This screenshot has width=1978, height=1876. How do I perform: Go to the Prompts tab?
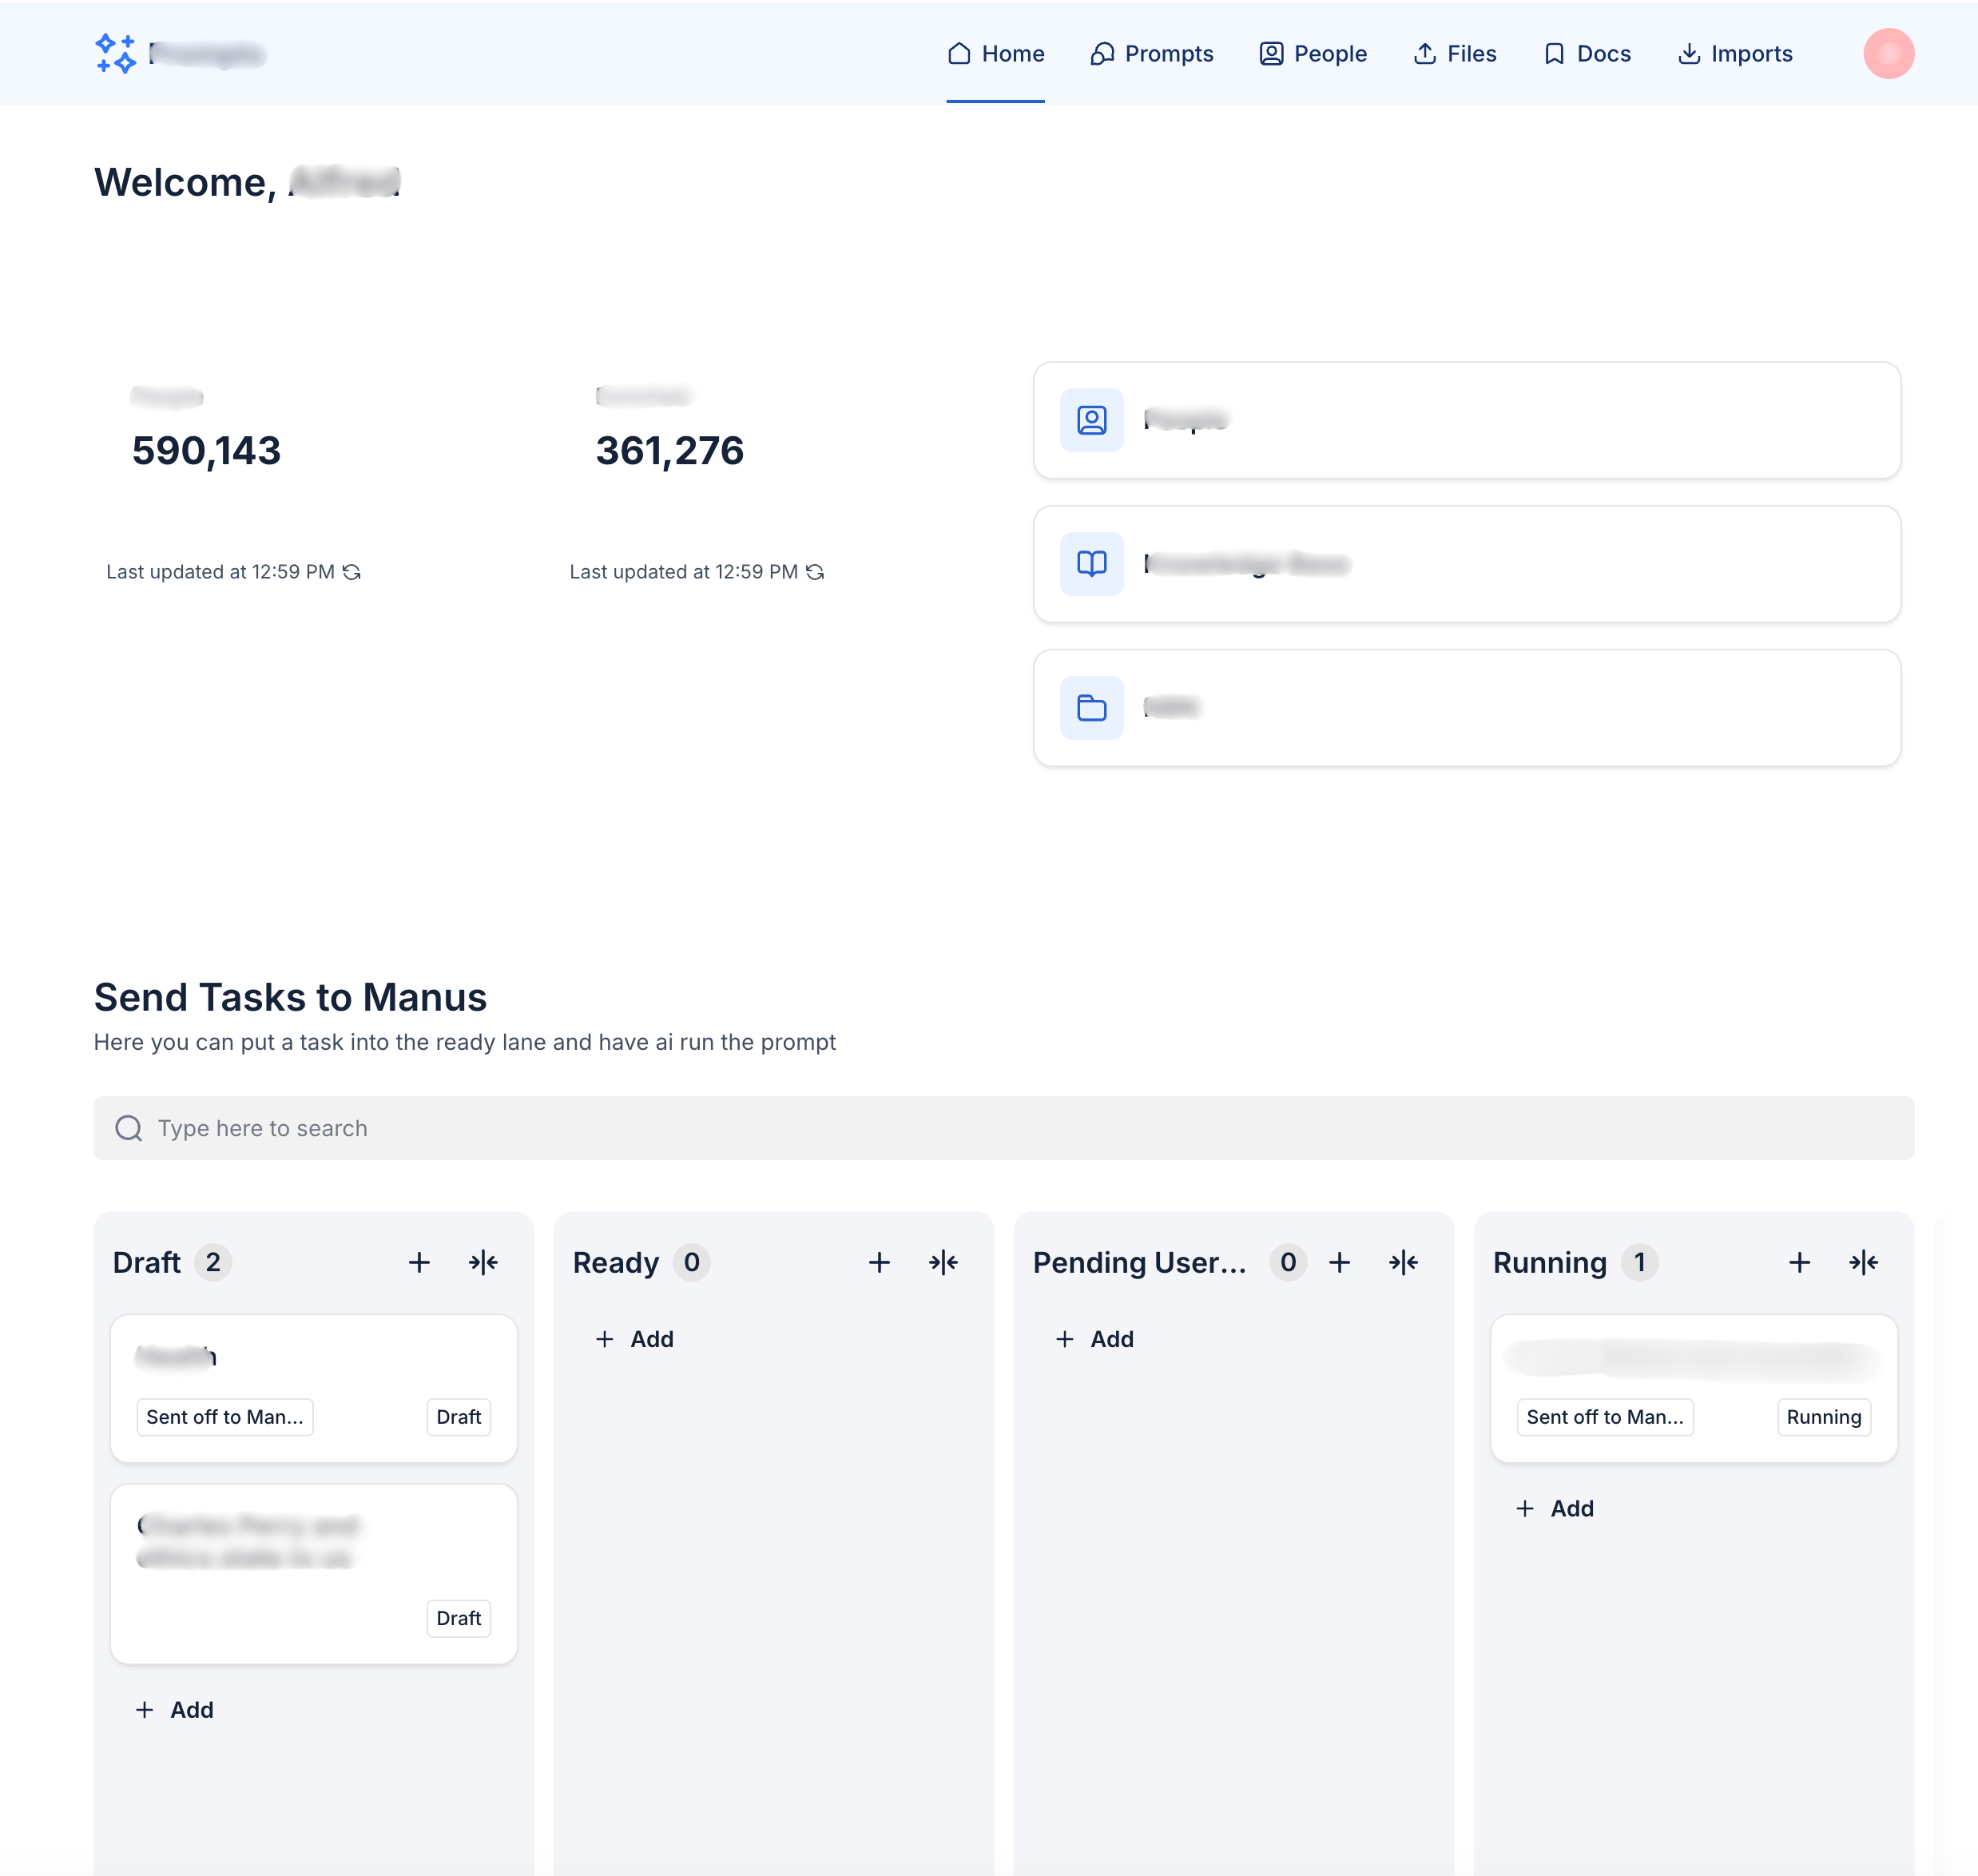coord(1151,53)
